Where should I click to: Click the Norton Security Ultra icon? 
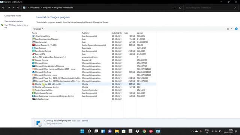click(33, 90)
